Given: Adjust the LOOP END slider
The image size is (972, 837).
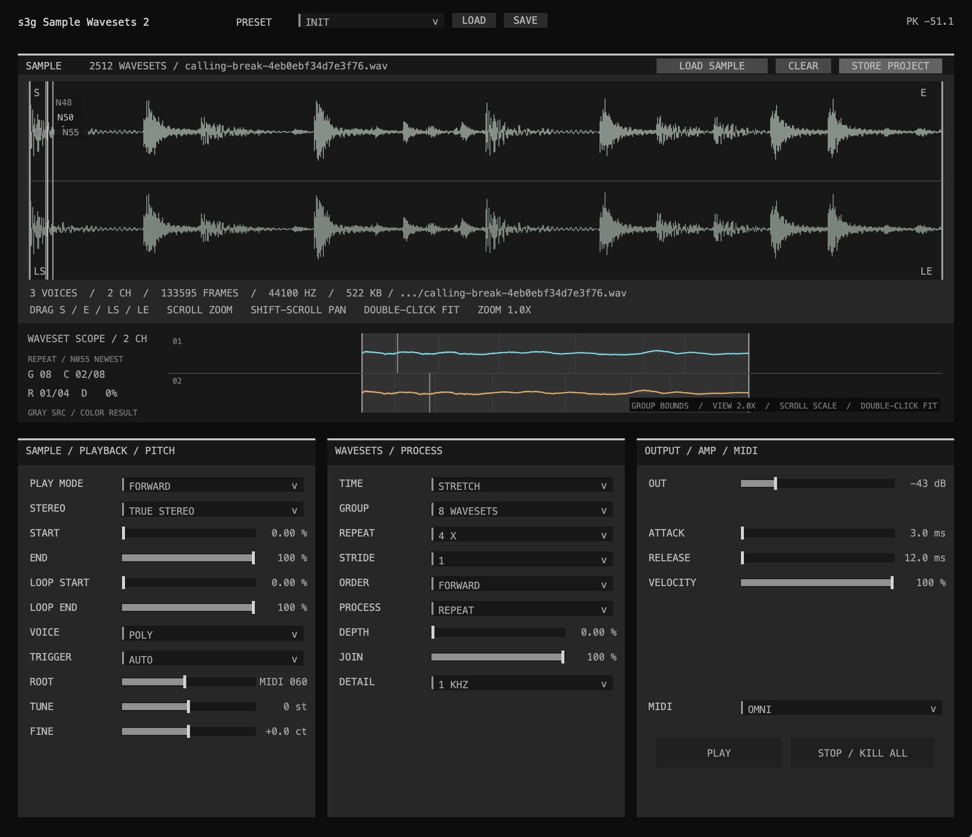Looking at the screenshot, I should click(188, 607).
